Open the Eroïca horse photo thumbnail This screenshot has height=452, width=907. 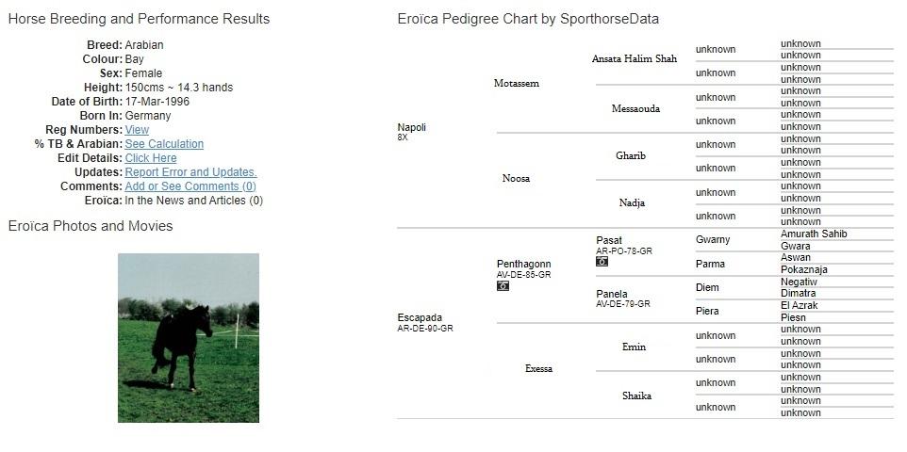(189, 338)
